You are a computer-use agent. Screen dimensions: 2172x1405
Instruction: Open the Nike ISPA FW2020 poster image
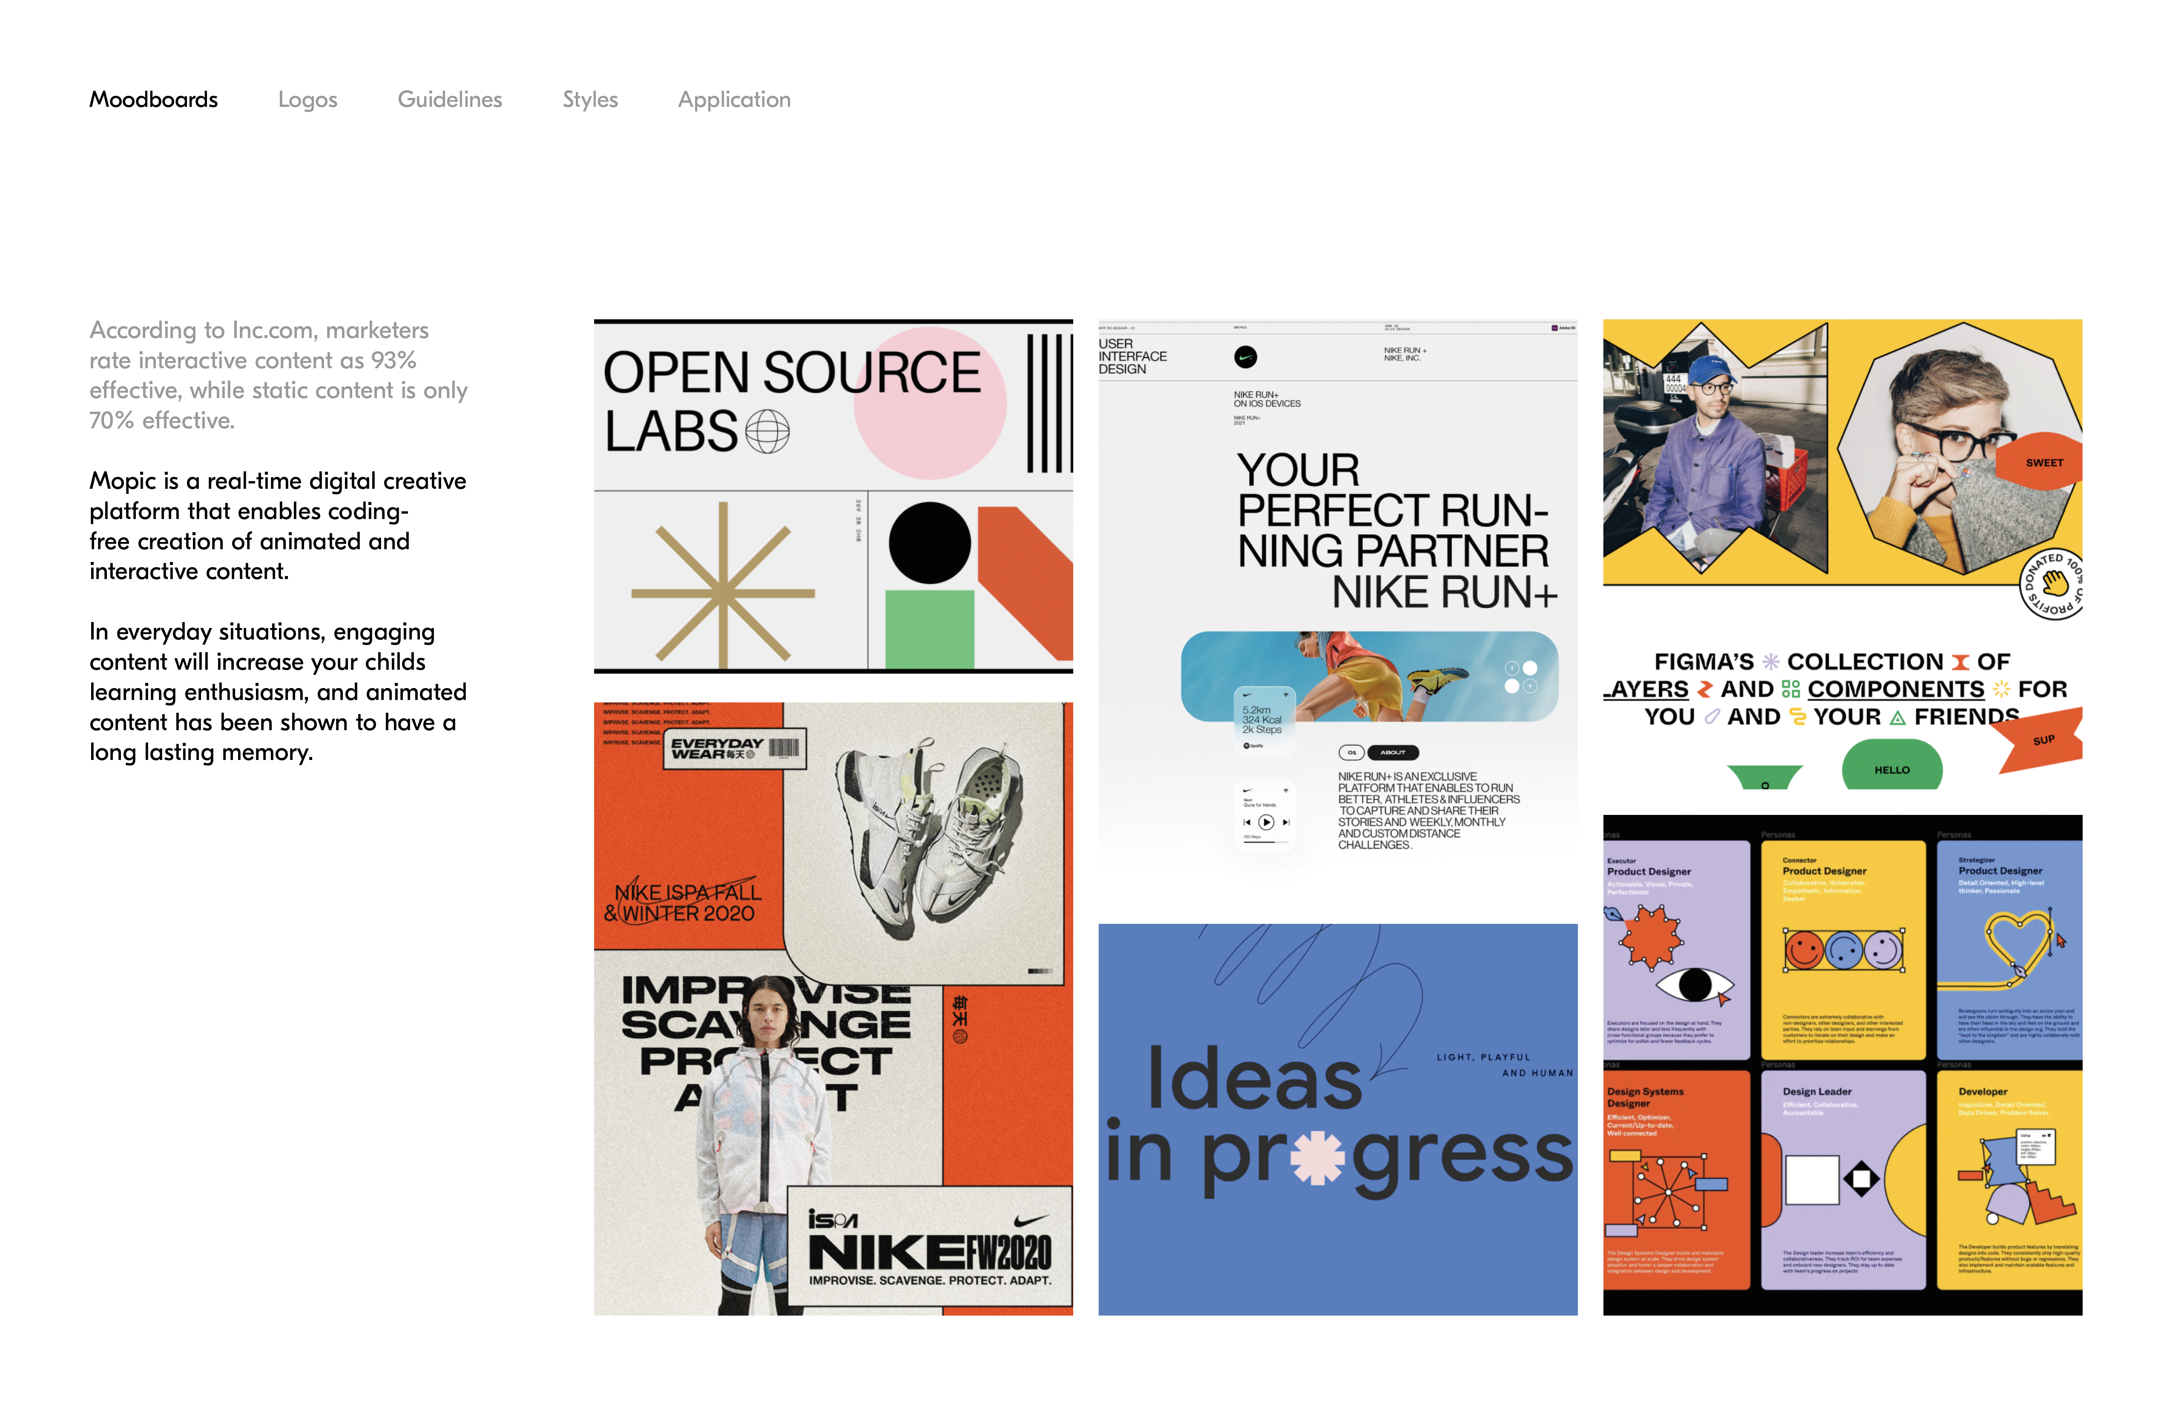pos(833,1008)
